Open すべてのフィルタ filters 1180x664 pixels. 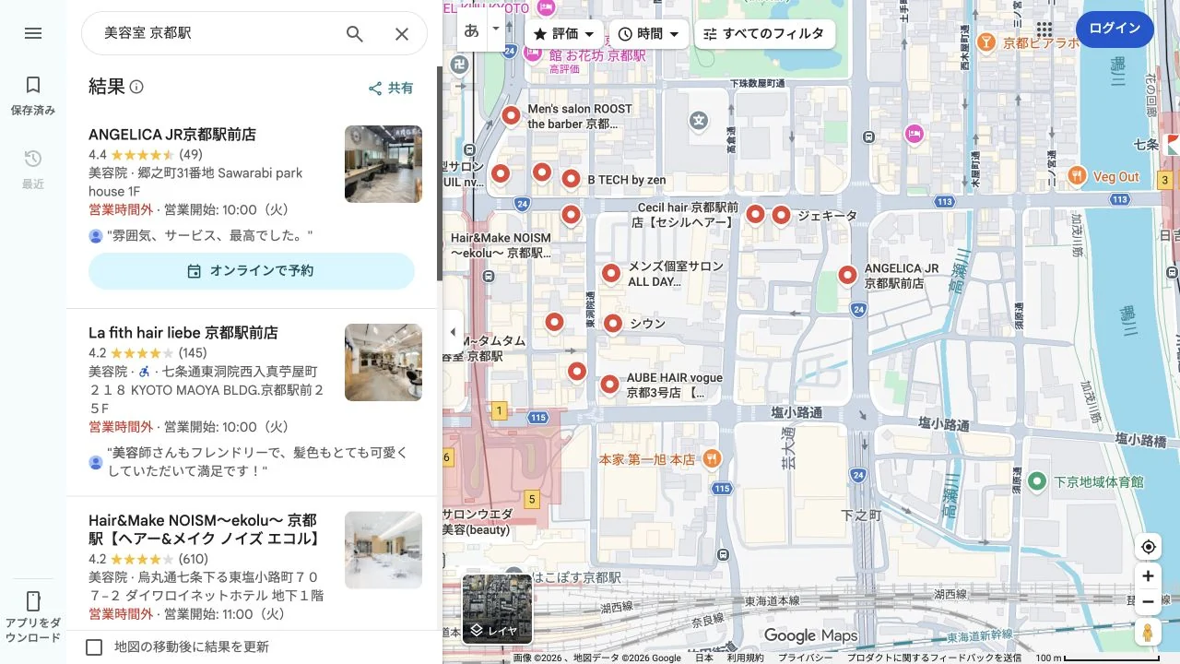(x=764, y=34)
